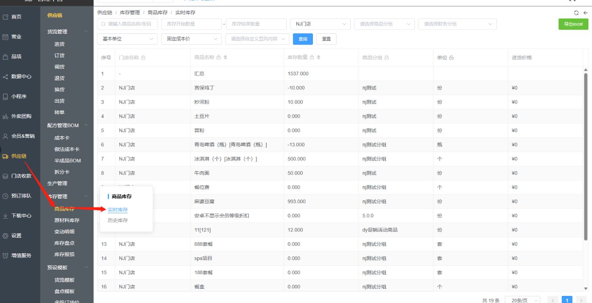The width and height of the screenshot is (592, 303).
Task: Open the 小程序 sidebar icon
Action: 5,96
